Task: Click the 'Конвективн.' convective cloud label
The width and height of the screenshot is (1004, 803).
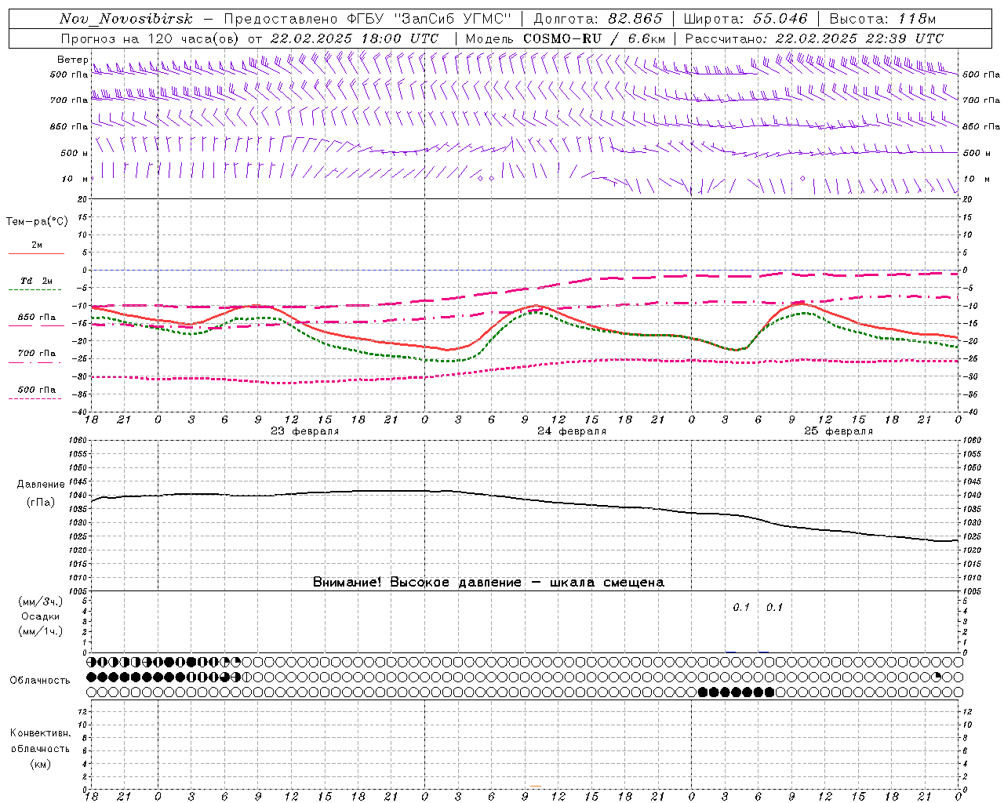Action: tap(41, 733)
